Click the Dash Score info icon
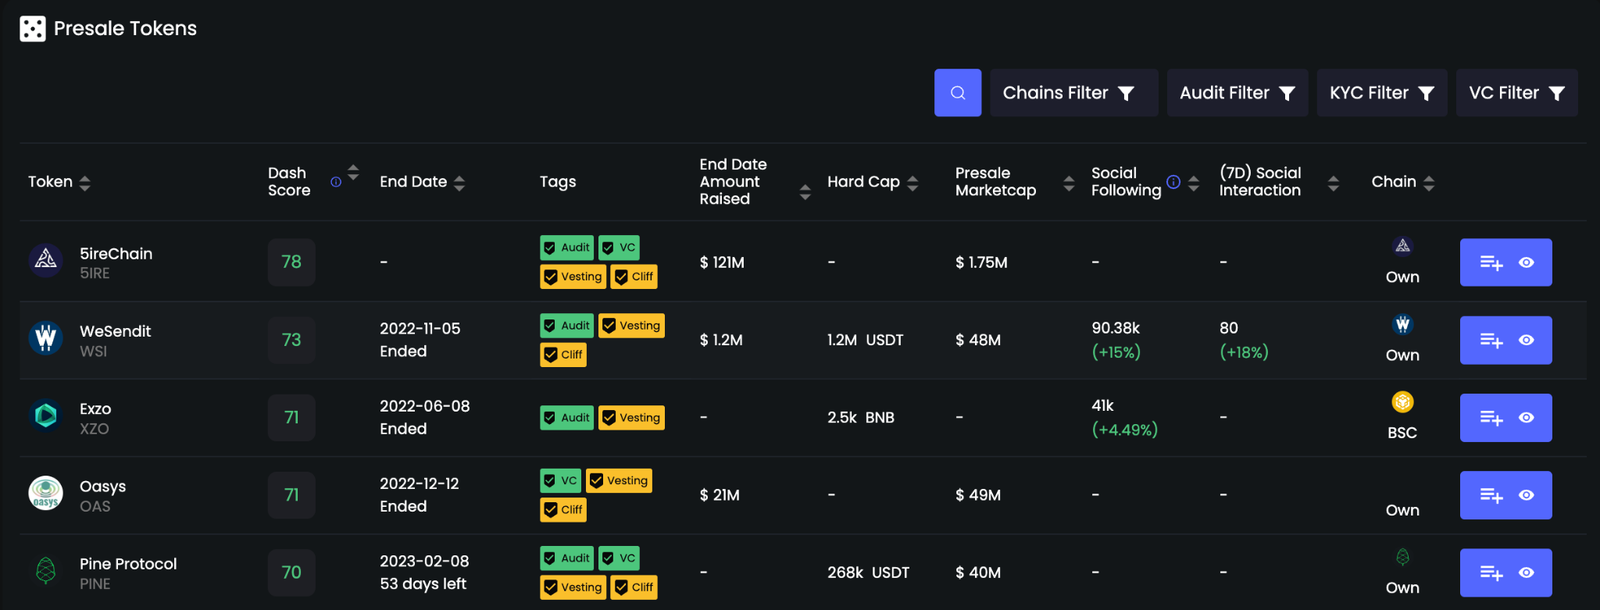The image size is (1600, 610). click(336, 182)
